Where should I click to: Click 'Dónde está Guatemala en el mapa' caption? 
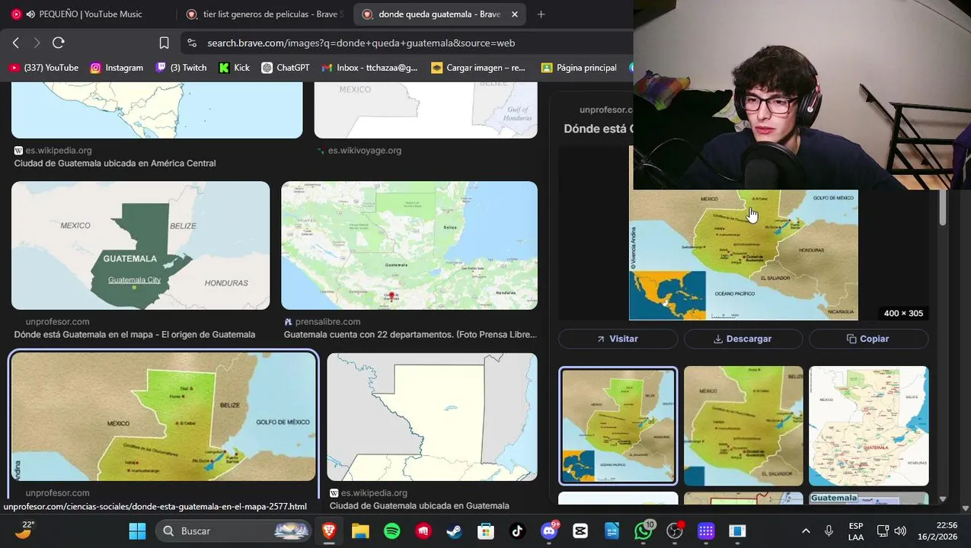tap(135, 335)
